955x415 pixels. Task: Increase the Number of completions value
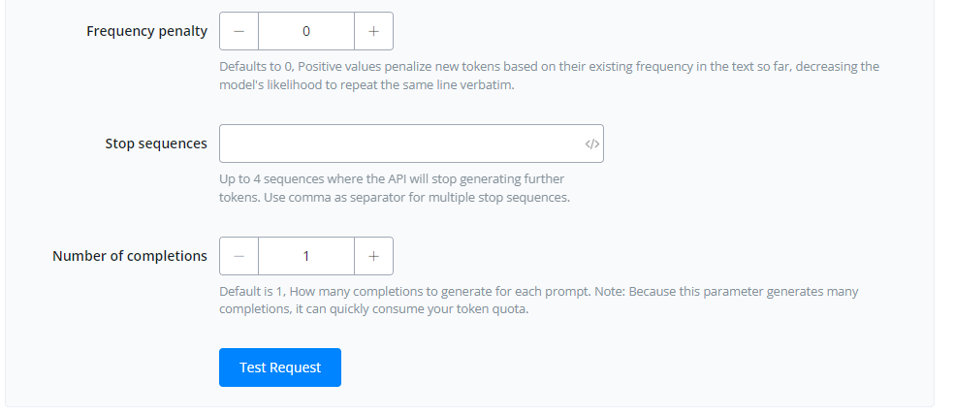point(373,256)
